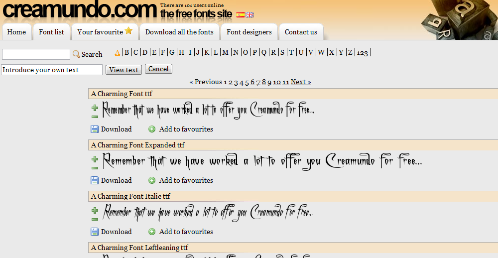Viewport: 498px width, 258px height.
Task: Open the Font list tab
Action: (51, 32)
